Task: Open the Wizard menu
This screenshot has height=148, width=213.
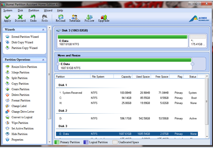Action: click(x=48, y=10)
